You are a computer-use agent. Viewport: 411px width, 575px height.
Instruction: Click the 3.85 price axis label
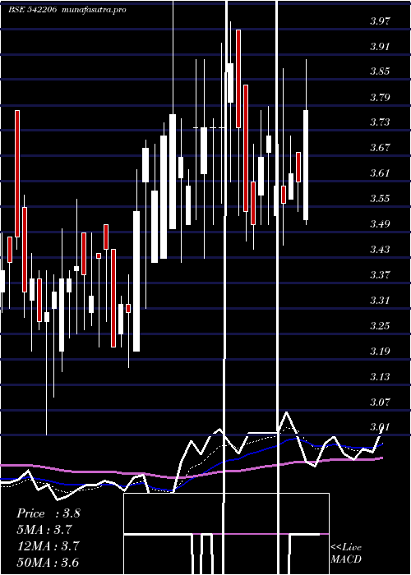tap(380, 71)
